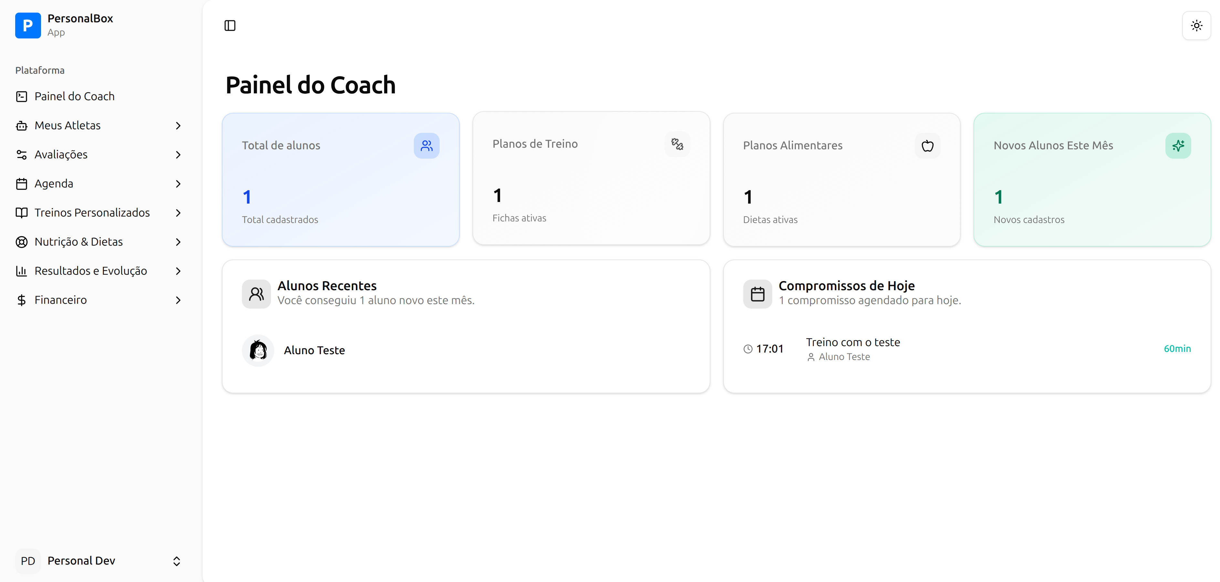Select Resultados e Evolução in the sidebar
Screen dimensions: 1220x582
91,270
